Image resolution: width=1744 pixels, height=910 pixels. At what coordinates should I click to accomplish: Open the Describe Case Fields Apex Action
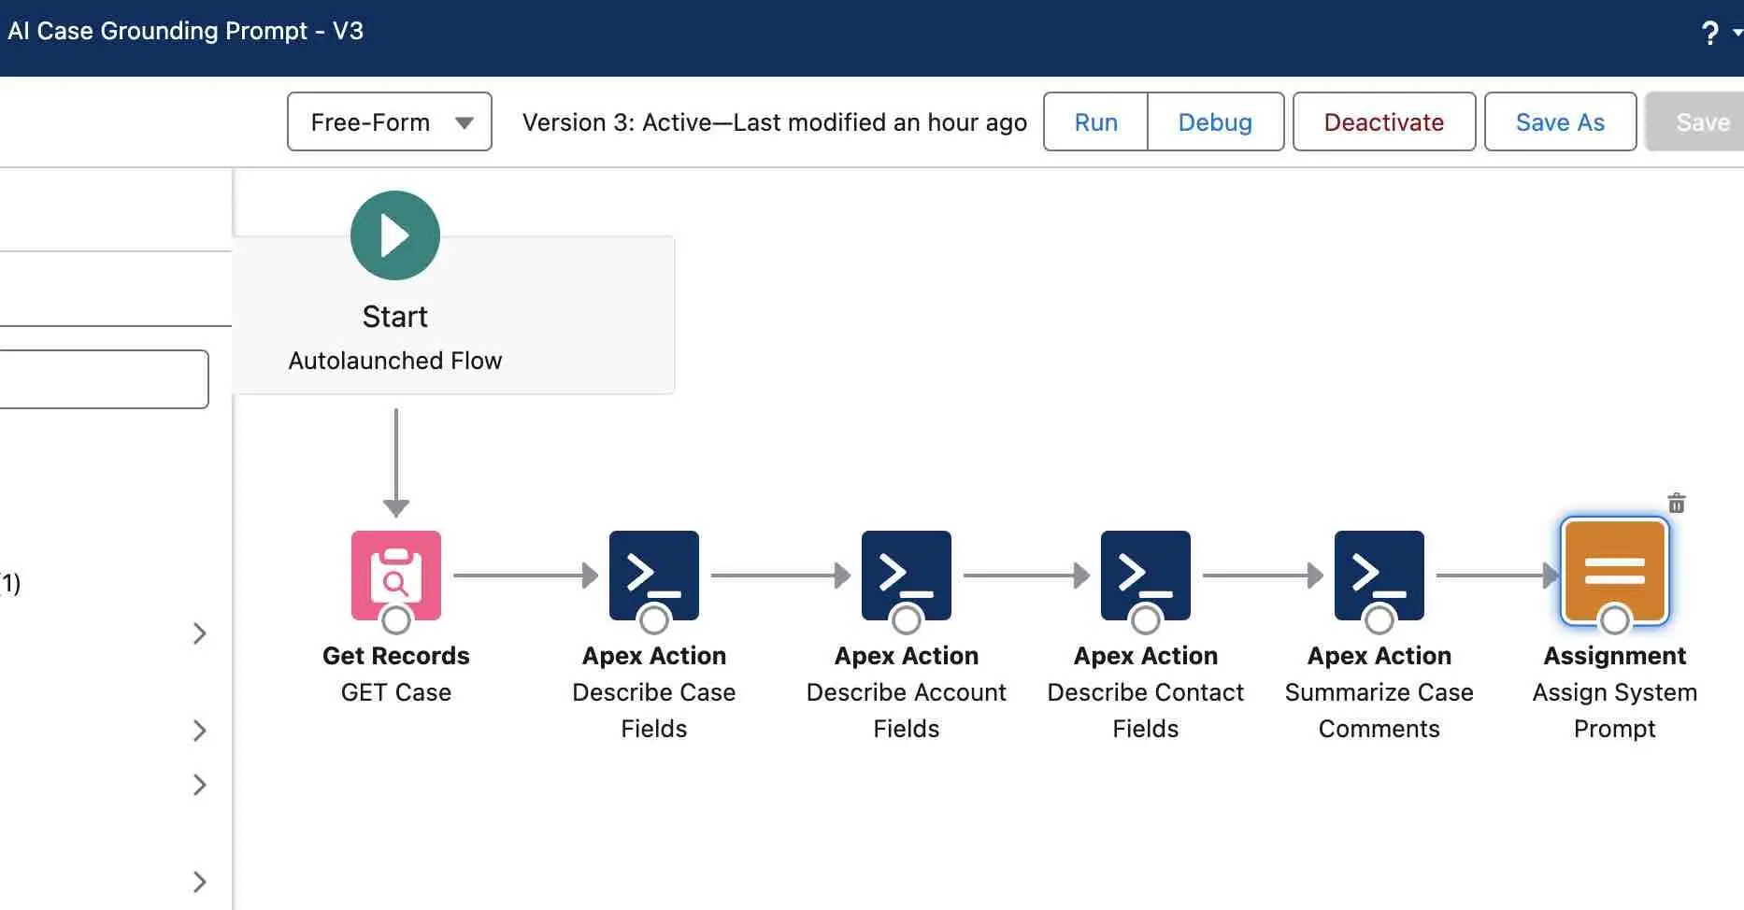coord(653,576)
